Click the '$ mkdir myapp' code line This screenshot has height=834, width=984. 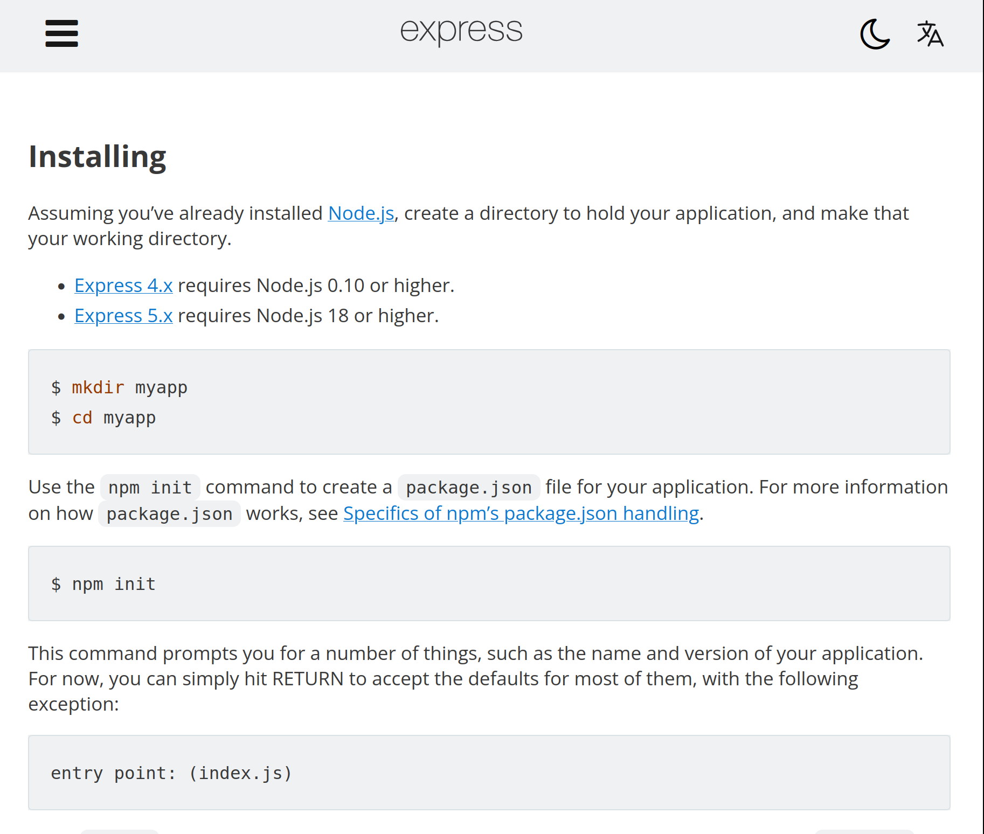coord(119,387)
